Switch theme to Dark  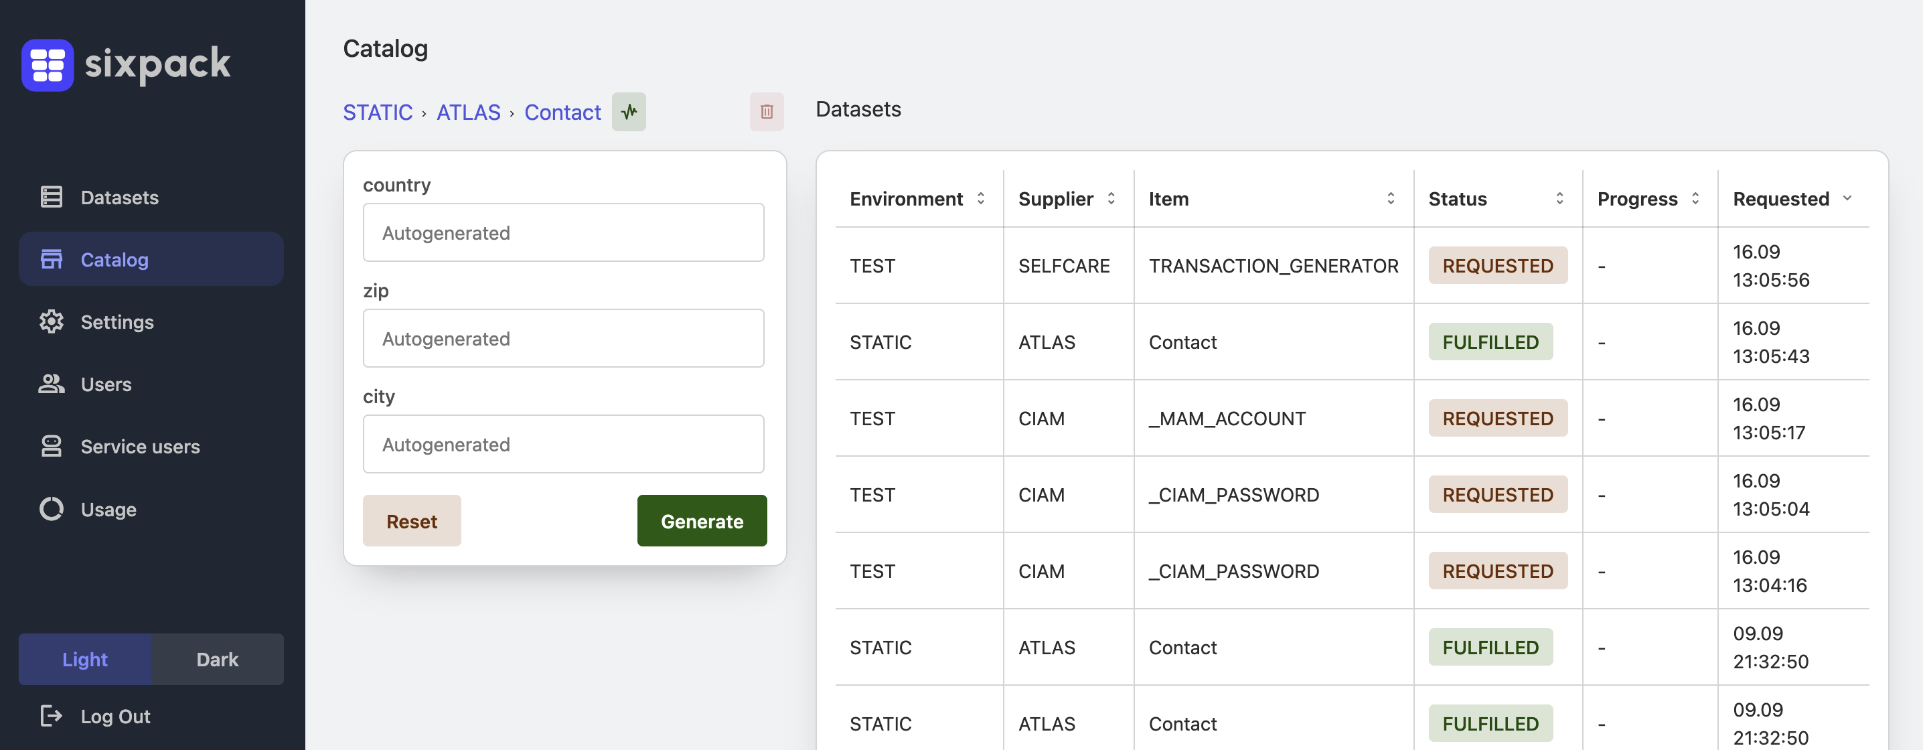tap(217, 659)
